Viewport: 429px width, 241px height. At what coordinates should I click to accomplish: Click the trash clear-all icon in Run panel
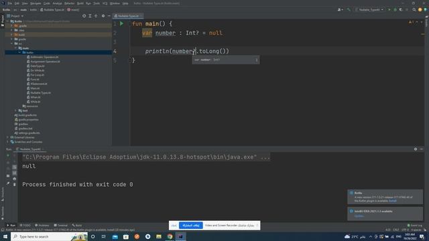(x=15, y=185)
